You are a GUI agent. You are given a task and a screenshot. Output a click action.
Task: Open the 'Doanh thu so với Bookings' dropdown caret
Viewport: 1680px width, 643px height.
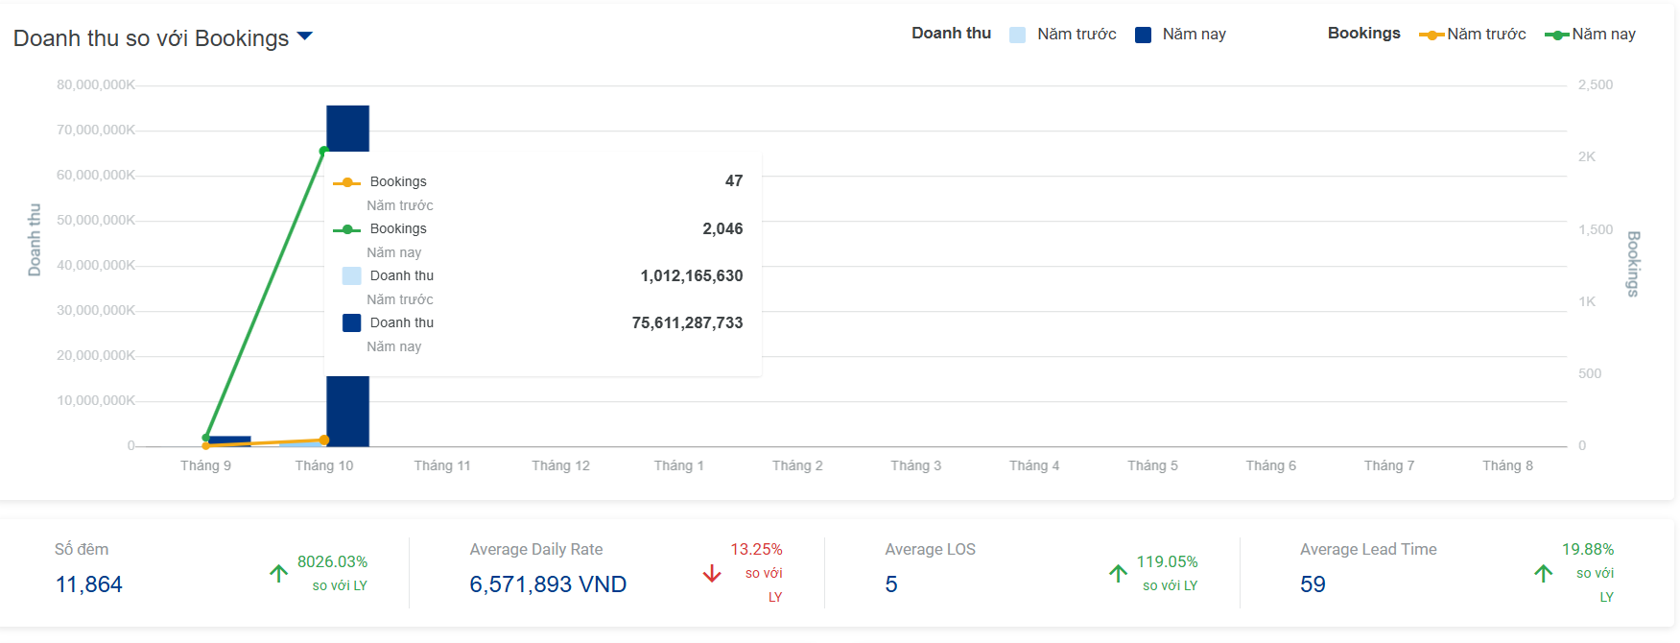point(305,36)
